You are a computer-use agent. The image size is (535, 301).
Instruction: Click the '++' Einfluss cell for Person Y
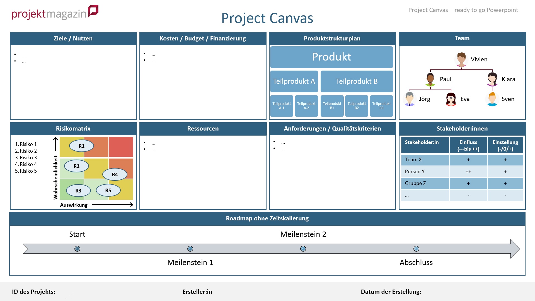[468, 172]
